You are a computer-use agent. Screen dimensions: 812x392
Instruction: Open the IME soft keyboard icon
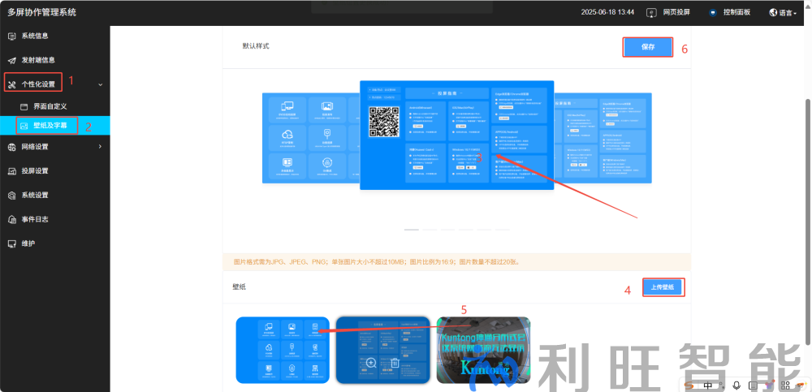pos(754,386)
